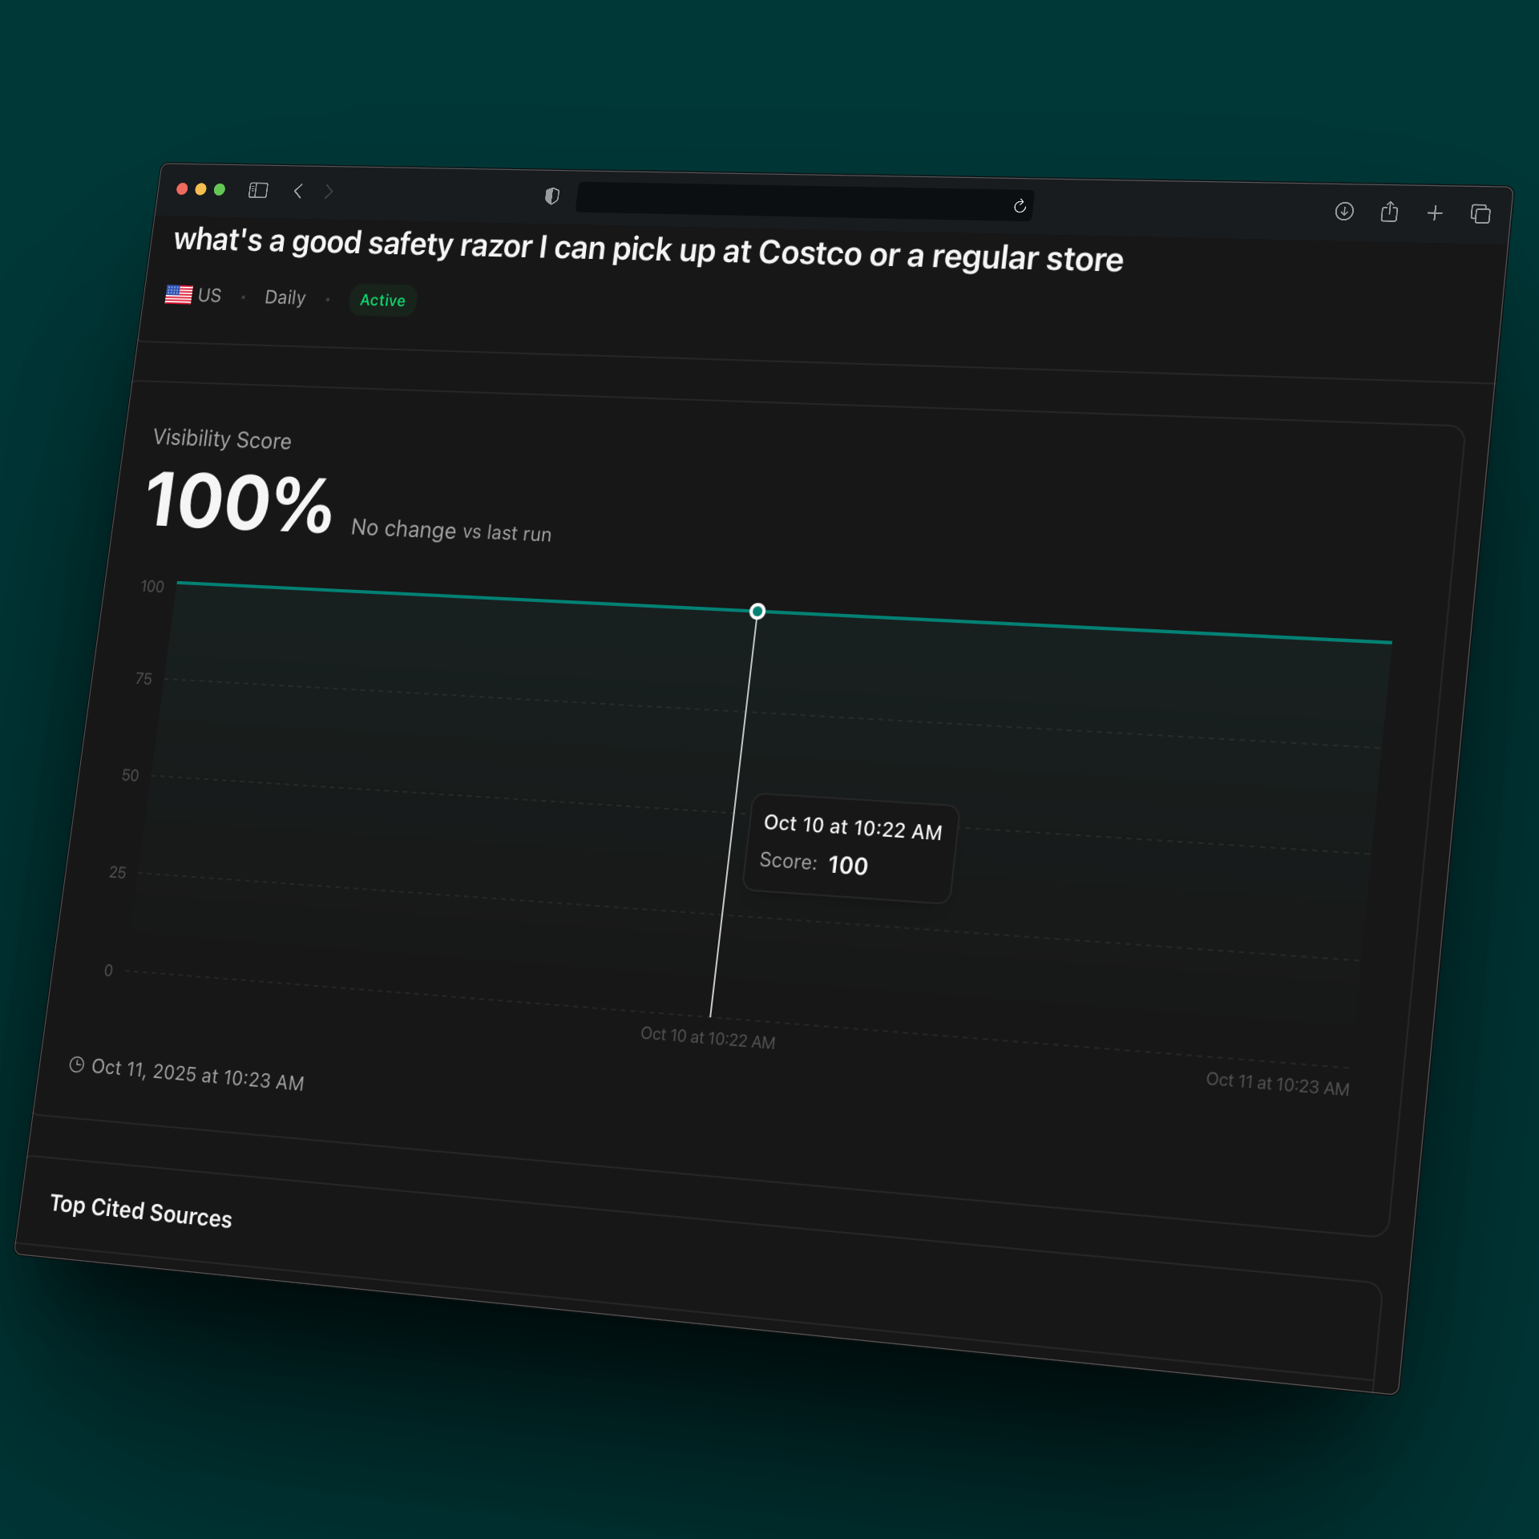The image size is (1539, 1539).
Task: Open the downloads icon in toolbar
Action: (1344, 211)
